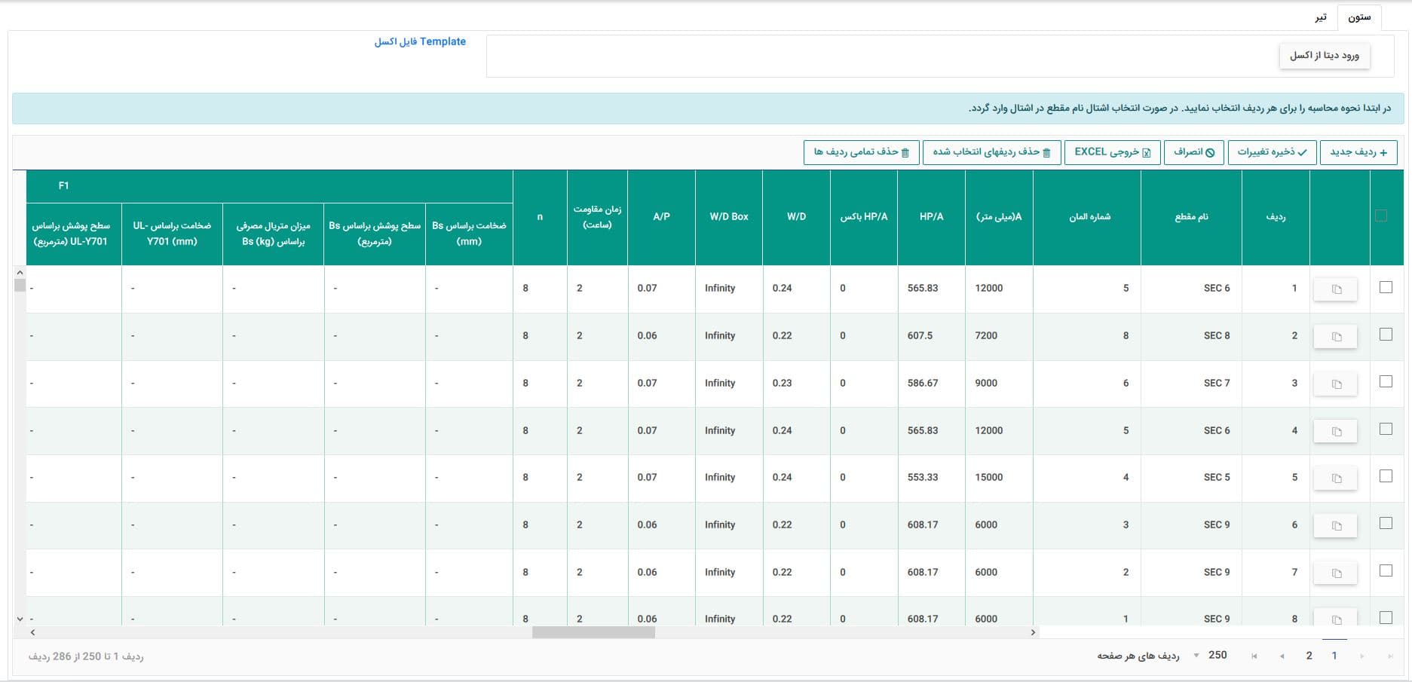This screenshot has height=682, width=1412.
Task: Check the checkbox for row 4
Action: 1386,429
